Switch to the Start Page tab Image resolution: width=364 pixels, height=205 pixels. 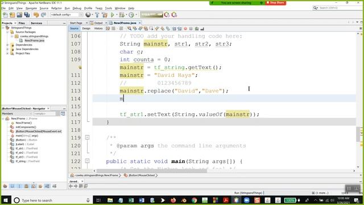point(76,23)
